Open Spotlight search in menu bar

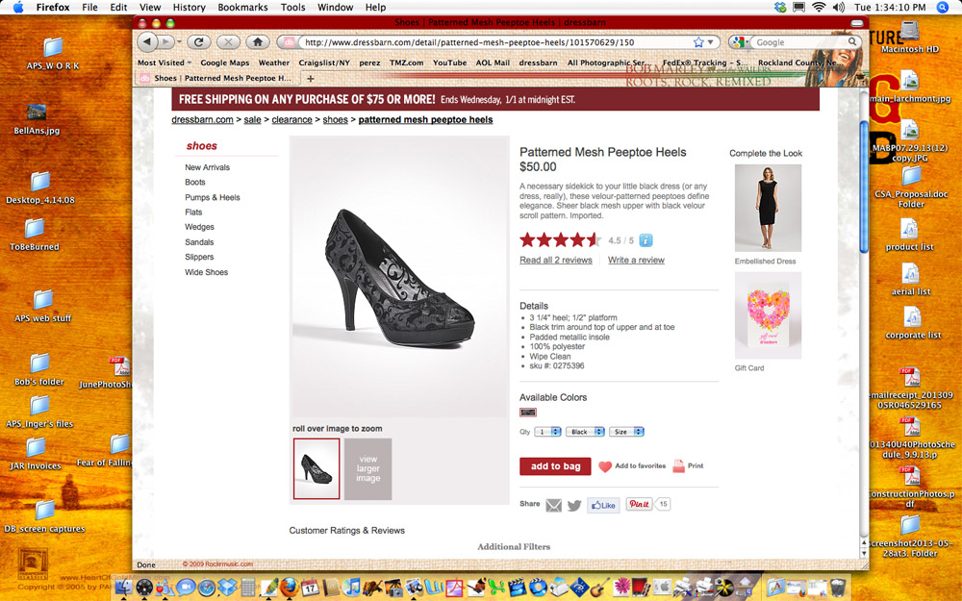tap(943, 8)
